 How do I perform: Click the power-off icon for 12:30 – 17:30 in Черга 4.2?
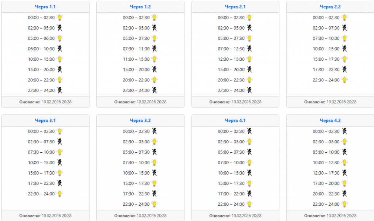(x=344, y=173)
